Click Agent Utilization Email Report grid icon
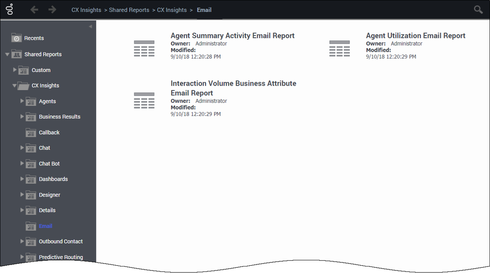 (340, 48)
